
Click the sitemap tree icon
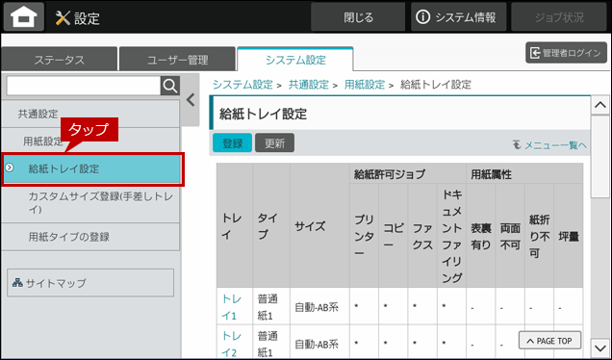(17, 283)
